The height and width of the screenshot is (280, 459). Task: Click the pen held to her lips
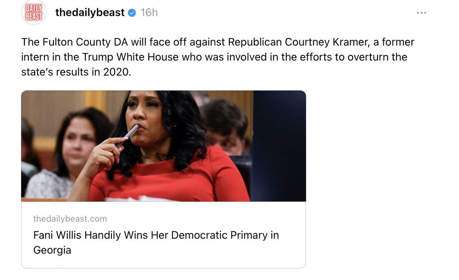coord(127,136)
